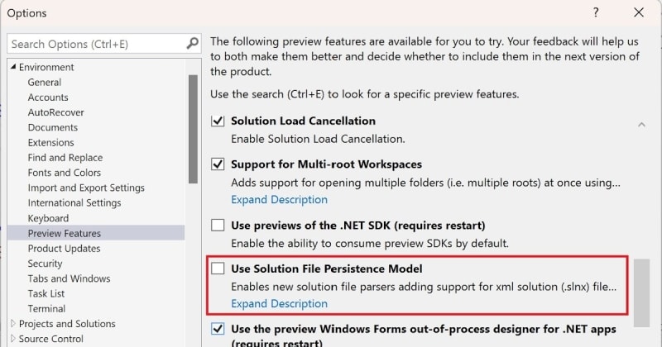Check Use Solution File Persistence Model
This screenshot has height=347, width=662.
(x=218, y=269)
